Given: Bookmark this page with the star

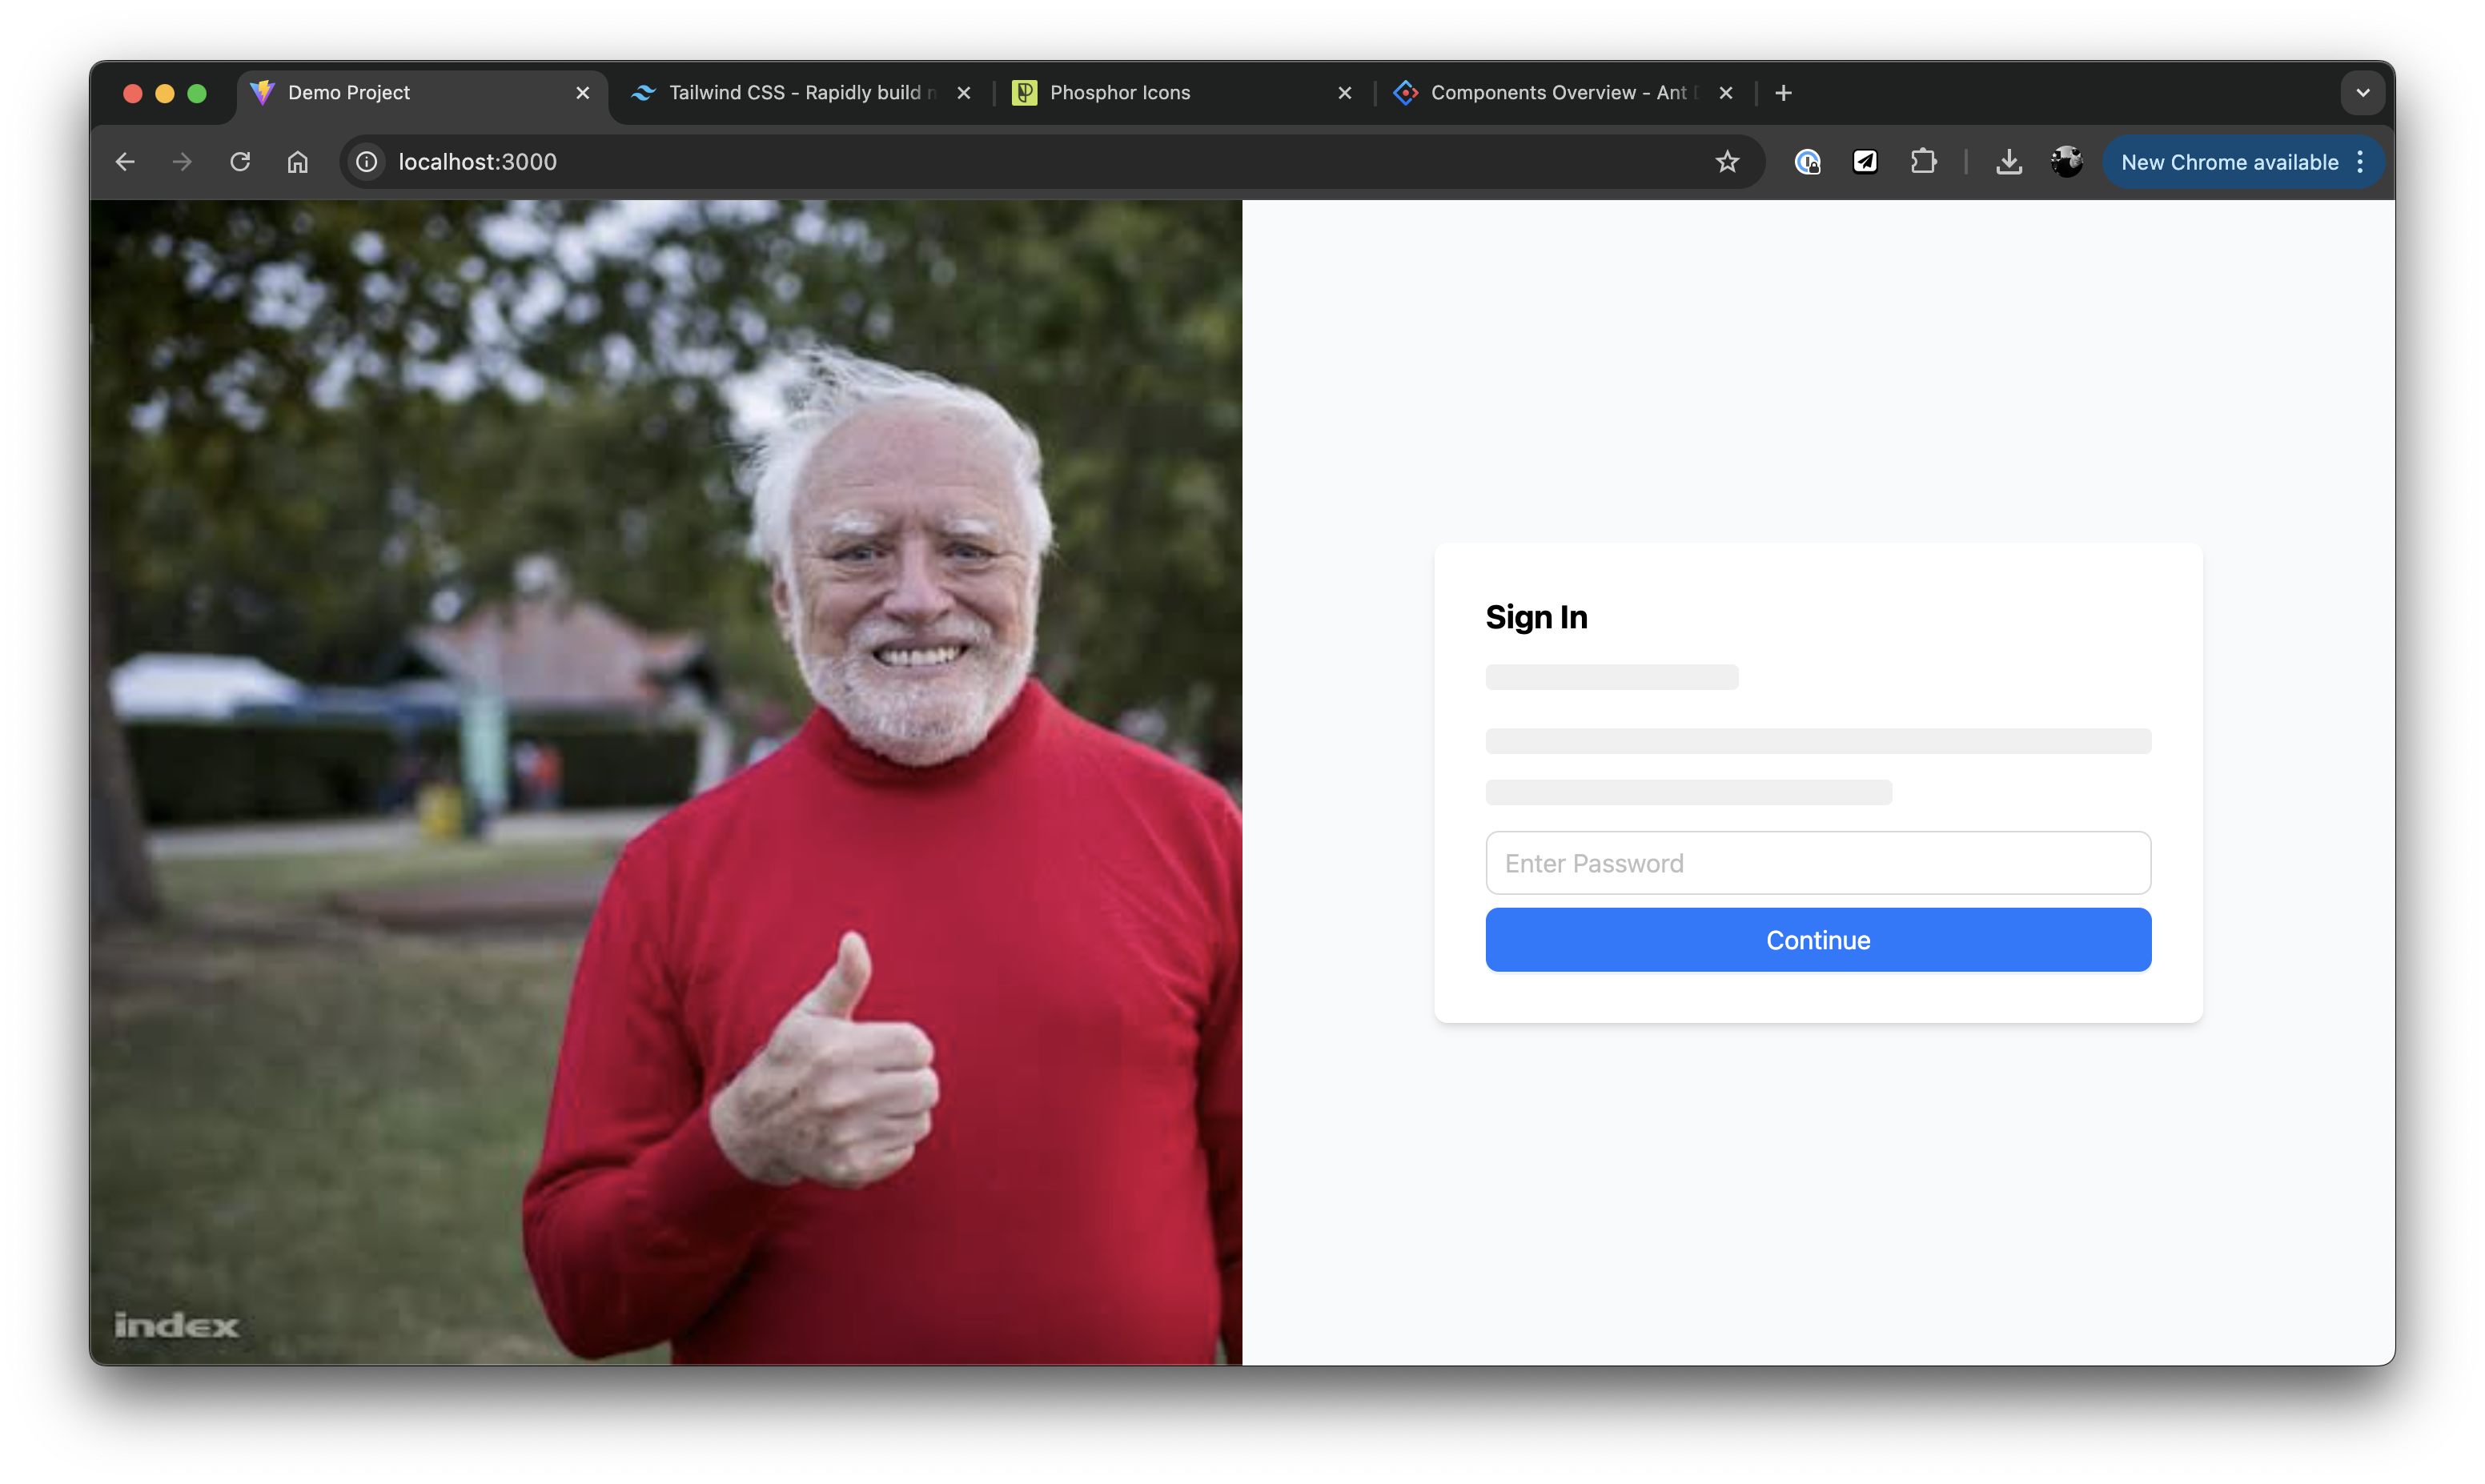Looking at the screenshot, I should pos(1727,162).
